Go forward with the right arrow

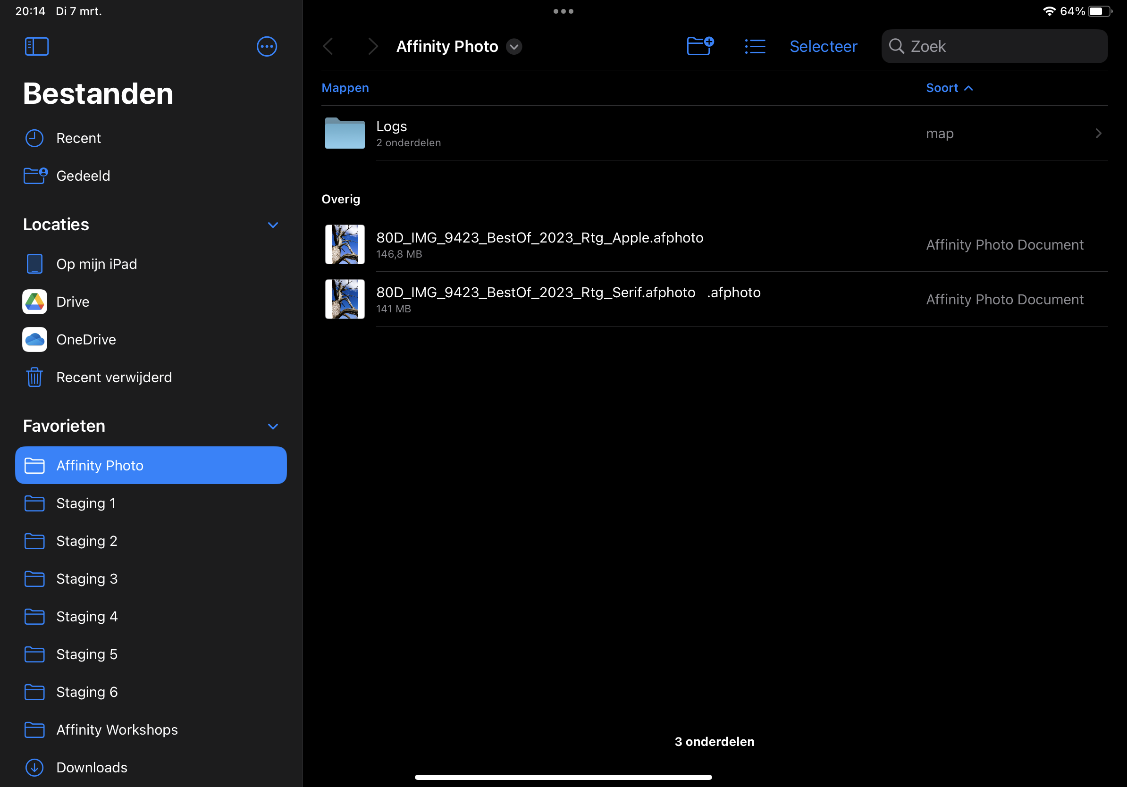(x=373, y=47)
